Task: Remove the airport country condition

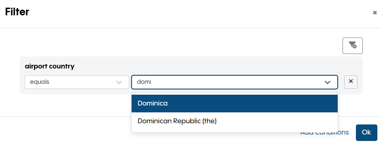Action: [x=351, y=82]
